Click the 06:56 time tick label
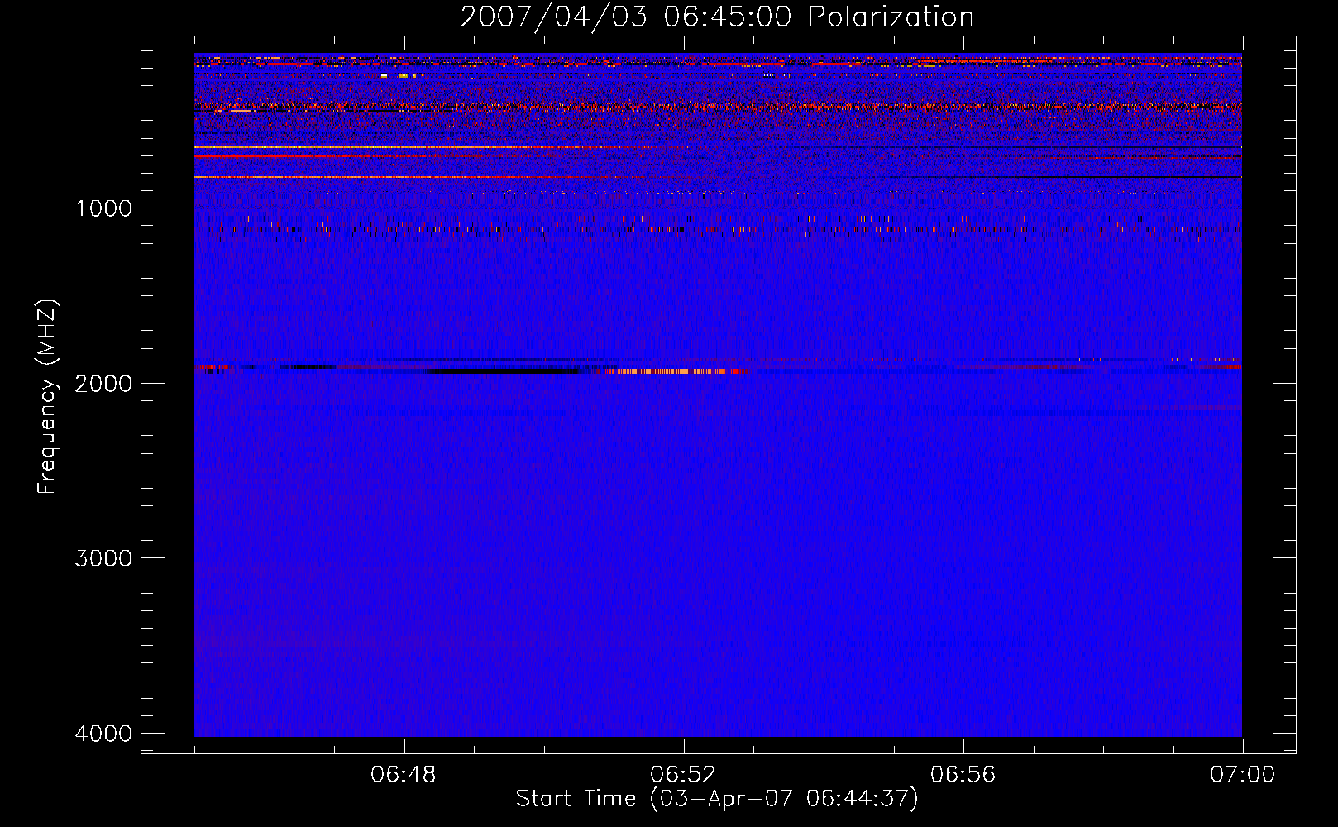This screenshot has height=827, width=1338. click(x=963, y=775)
